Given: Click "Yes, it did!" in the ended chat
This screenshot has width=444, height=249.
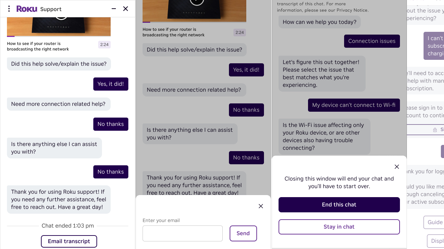Looking at the screenshot, I should 111,84.
